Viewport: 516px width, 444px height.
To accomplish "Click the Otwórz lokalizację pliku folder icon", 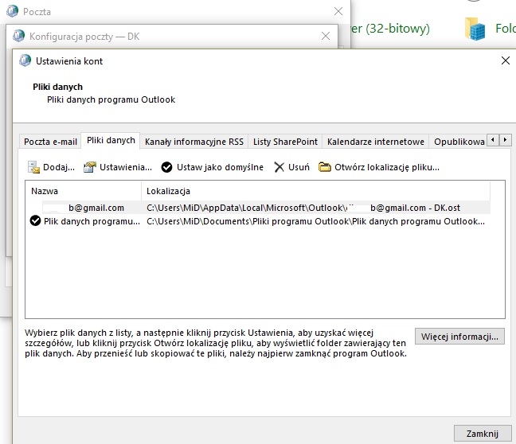I will pyautogui.click(x=324, y=167).
